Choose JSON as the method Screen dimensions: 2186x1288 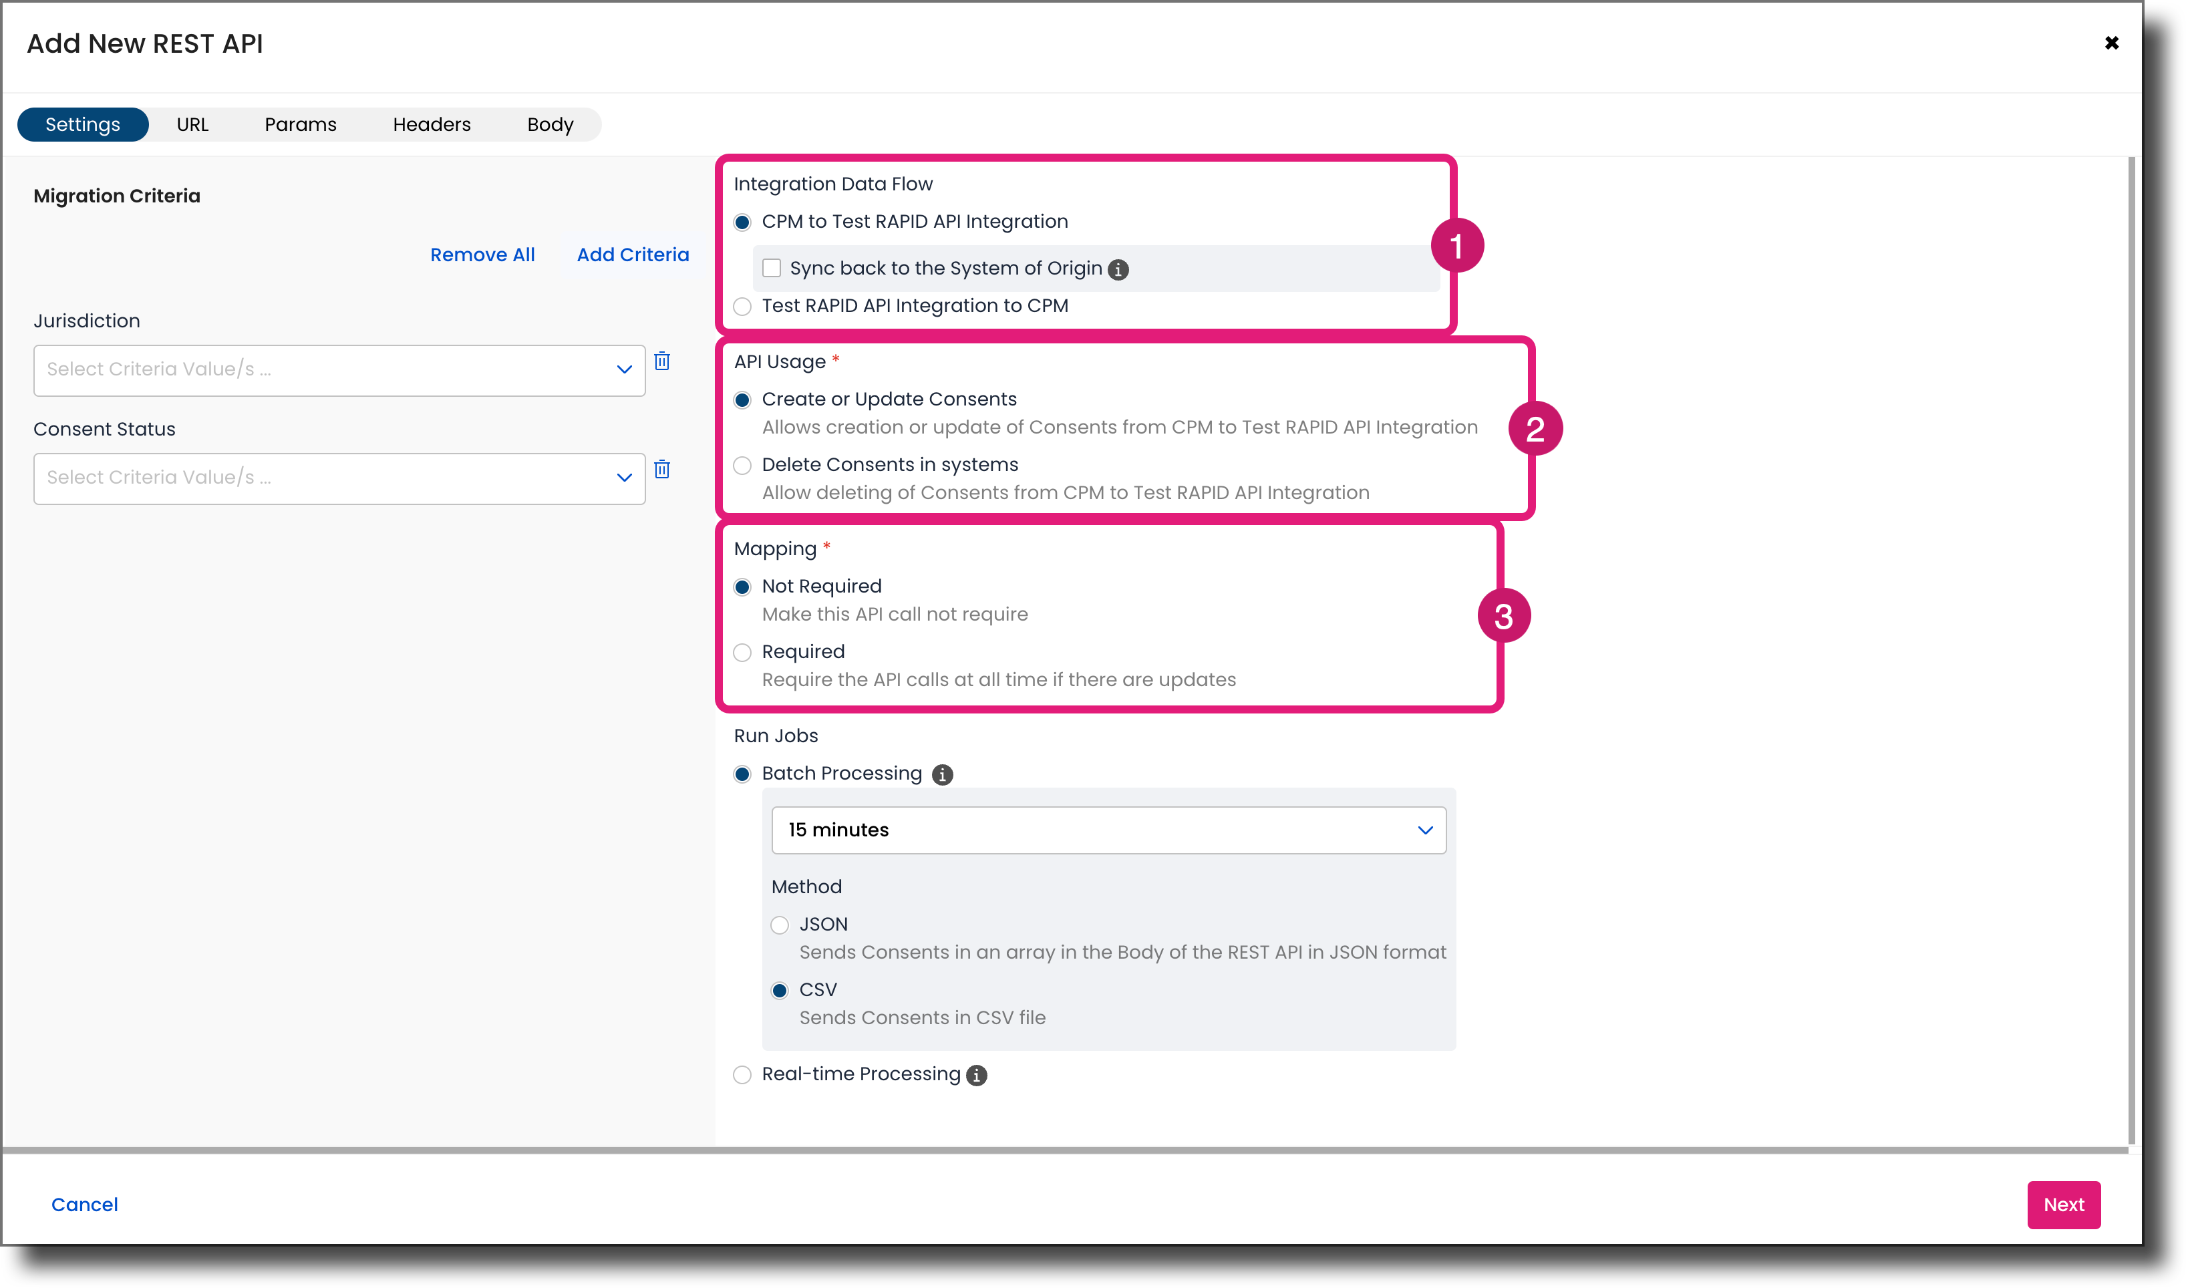[x=780, y=925]
